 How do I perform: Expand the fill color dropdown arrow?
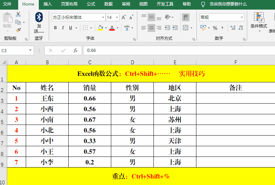(106, 28)
